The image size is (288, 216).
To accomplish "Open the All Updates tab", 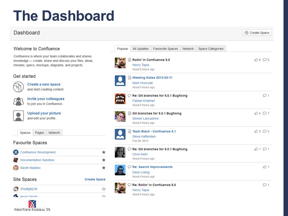I will 140,49.
